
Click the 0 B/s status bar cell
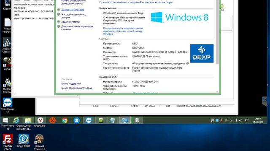95,106
